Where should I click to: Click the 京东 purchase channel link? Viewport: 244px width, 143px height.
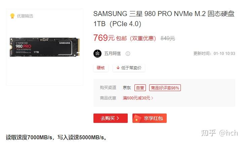[127, 88]
